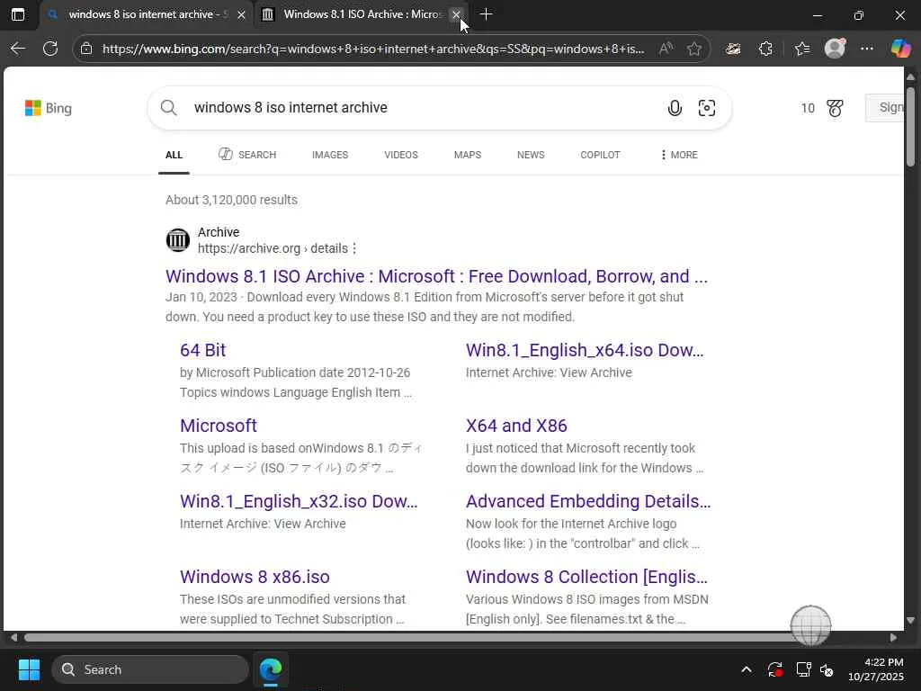This screenshot has width=921, height=691.
Task: Click the Edge icon in taskbar
Action: click(271, 669)
